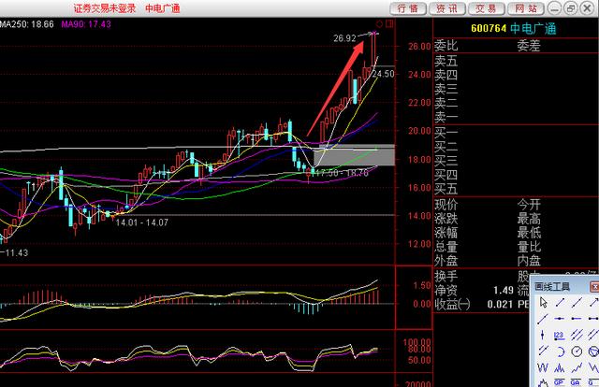This screenshot has height=387, width=599.
Task: Open the 行情 quotes button
Action: pos(408,8)
